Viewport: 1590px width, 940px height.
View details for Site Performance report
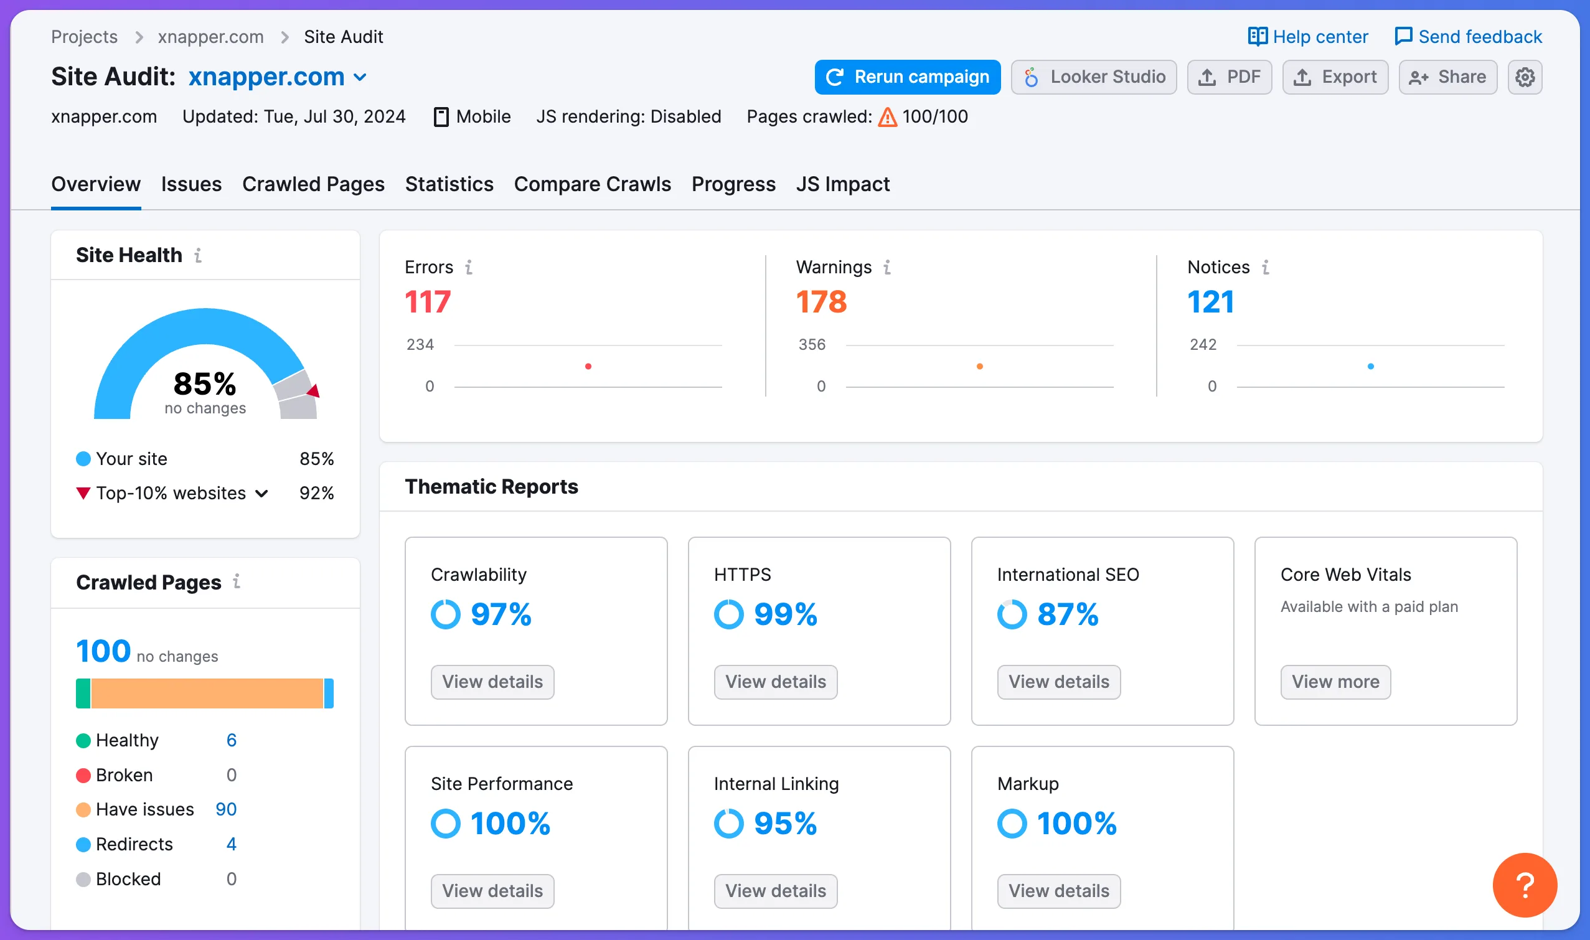492,891
